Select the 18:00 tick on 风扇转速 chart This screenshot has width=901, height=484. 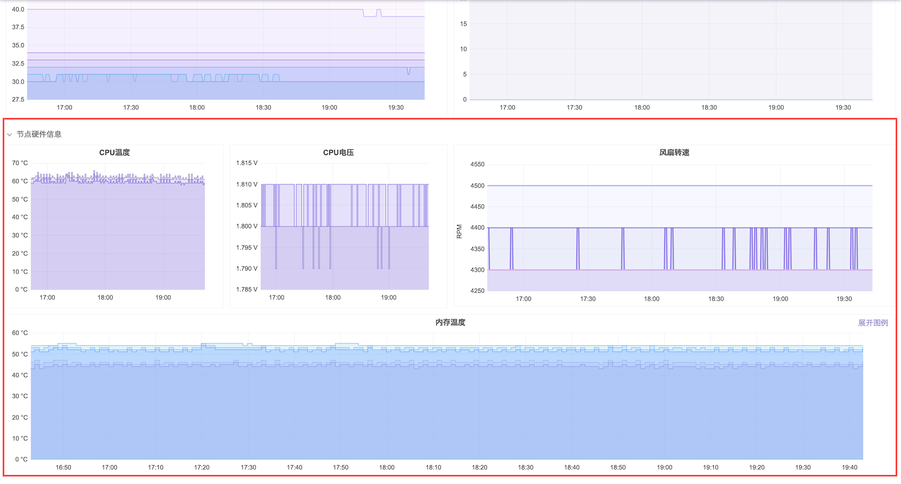(x=652, y=299)
